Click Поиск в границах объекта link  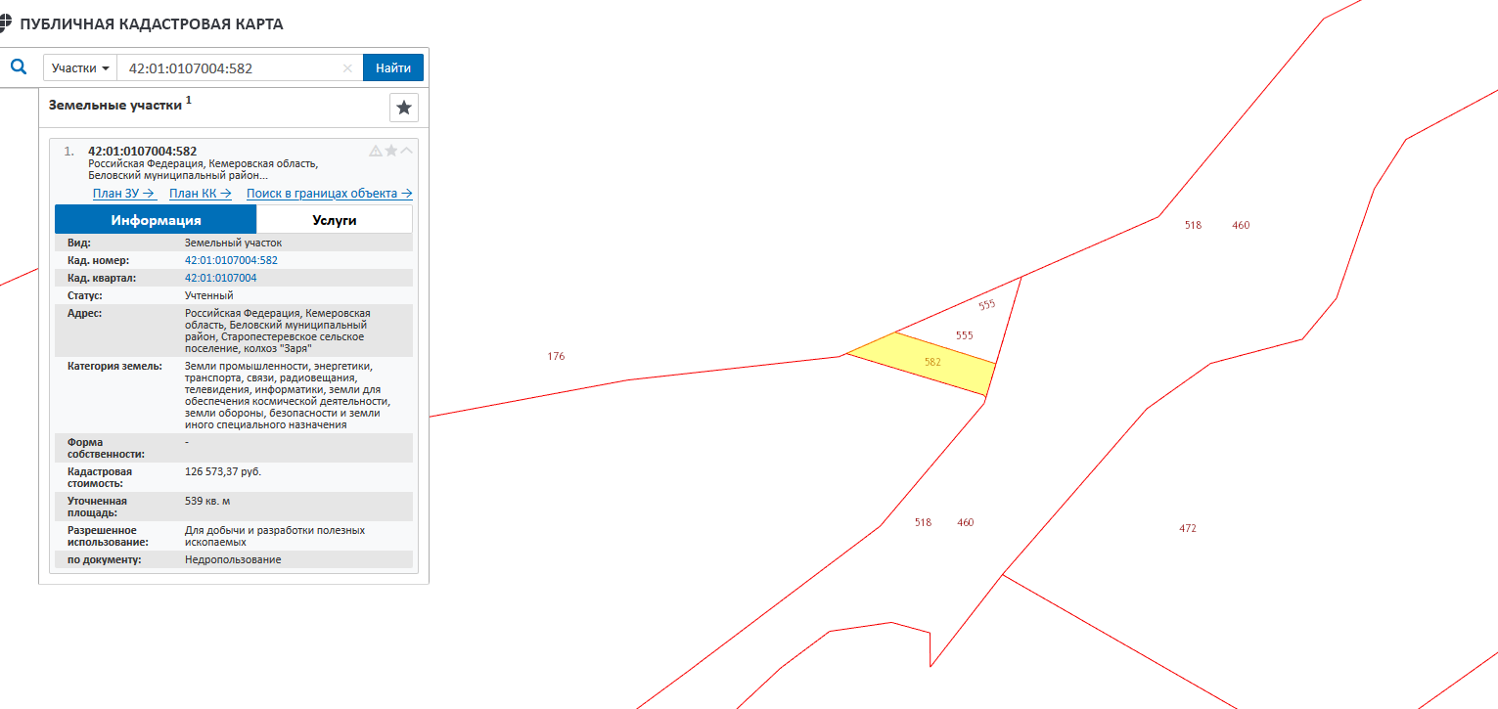pyautogui.click(x=330, y=194)
